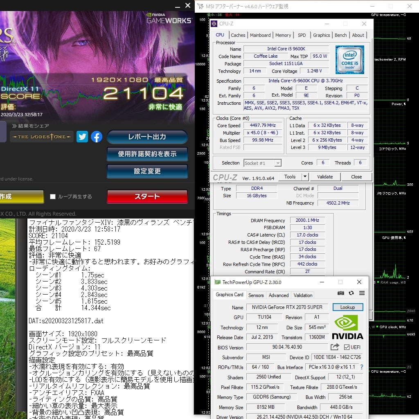
Task: Click the SCORE: 21104 line in report
Action: coord(48,236)
